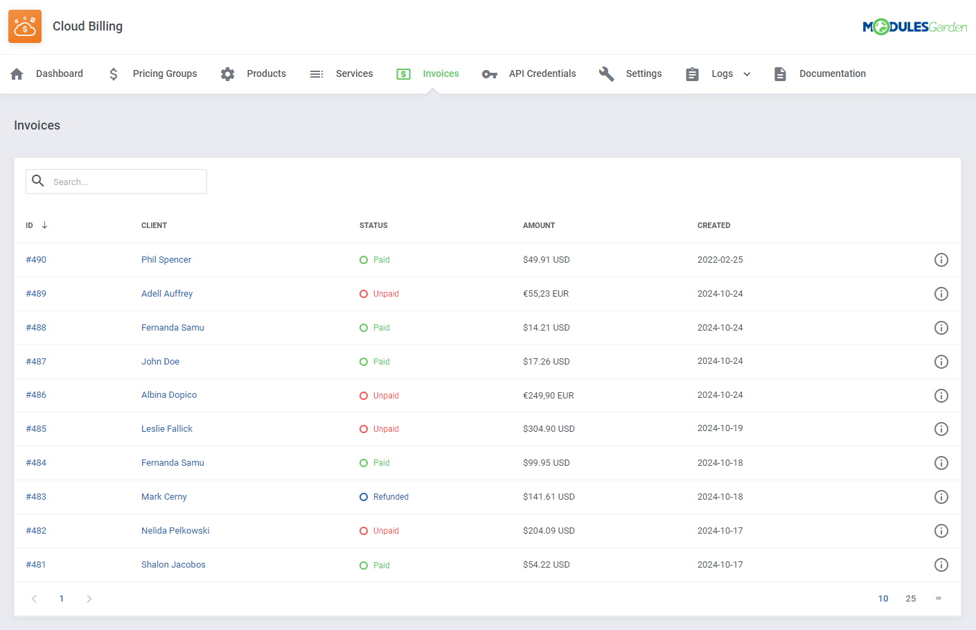This screenshot has width=976, height=630.
Task: Open the Settings menu item
Action: pos(644,73)
